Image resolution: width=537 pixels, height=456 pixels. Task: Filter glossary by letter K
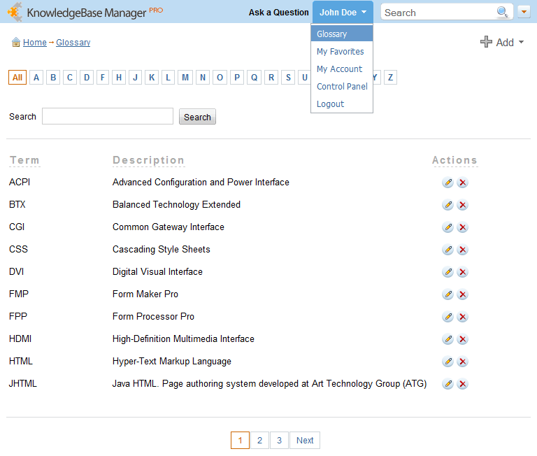(152, 78)
